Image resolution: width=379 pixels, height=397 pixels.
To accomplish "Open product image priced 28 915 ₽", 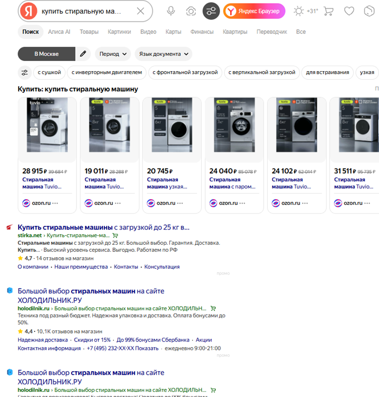I will click(47, 125).
